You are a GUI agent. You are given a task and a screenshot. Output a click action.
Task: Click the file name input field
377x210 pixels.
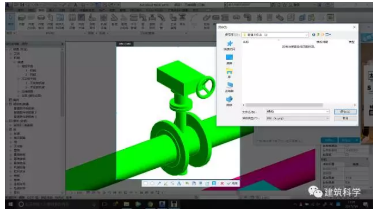point(298,112)
